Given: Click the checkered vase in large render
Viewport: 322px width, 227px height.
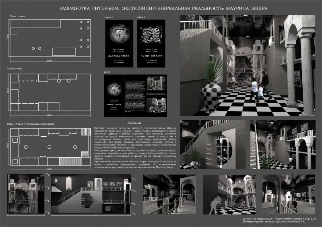Looking at the screenshot, I should 212,97.
